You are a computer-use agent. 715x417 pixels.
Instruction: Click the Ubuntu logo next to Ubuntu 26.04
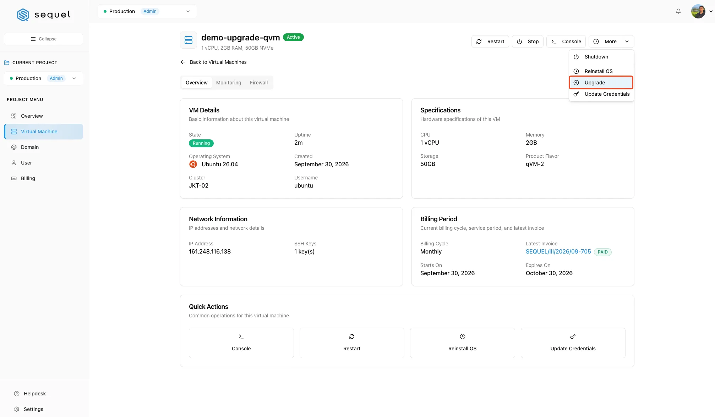(x=193, y=164)
